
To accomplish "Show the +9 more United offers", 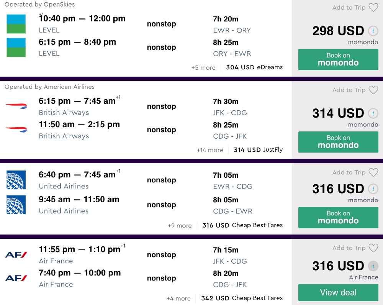I will [180, 226].
